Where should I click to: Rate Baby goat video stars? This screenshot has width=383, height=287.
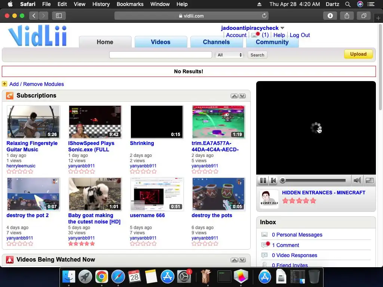81,244
